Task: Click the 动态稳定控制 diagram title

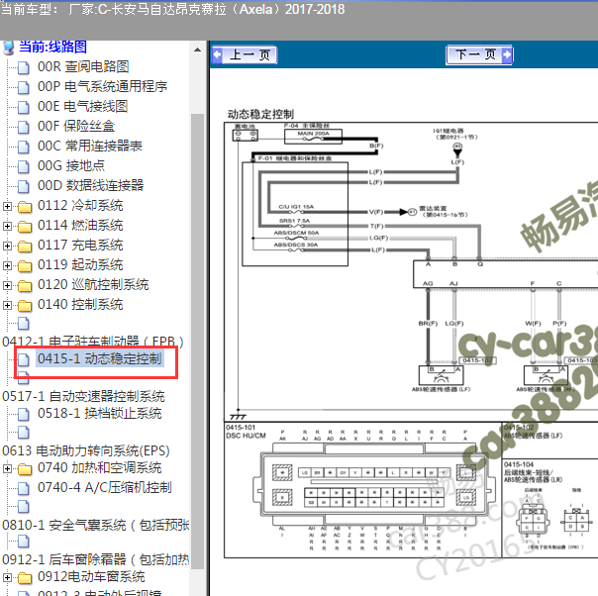Action: click(260, 115)
